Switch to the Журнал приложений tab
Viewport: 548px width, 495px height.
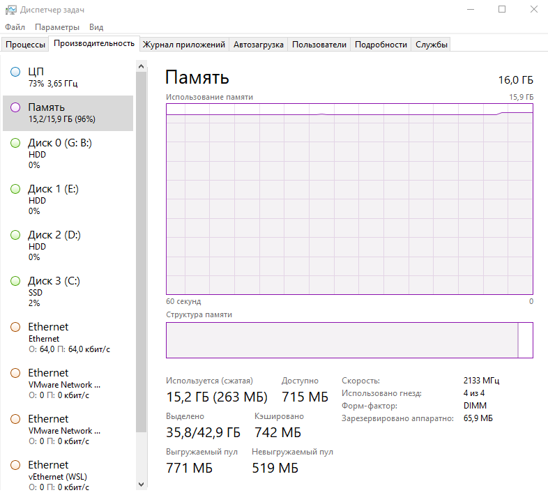(x=183, y=45)
